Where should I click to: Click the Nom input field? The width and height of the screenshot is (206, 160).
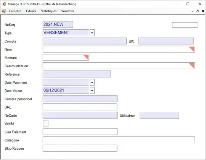[119, 49]
